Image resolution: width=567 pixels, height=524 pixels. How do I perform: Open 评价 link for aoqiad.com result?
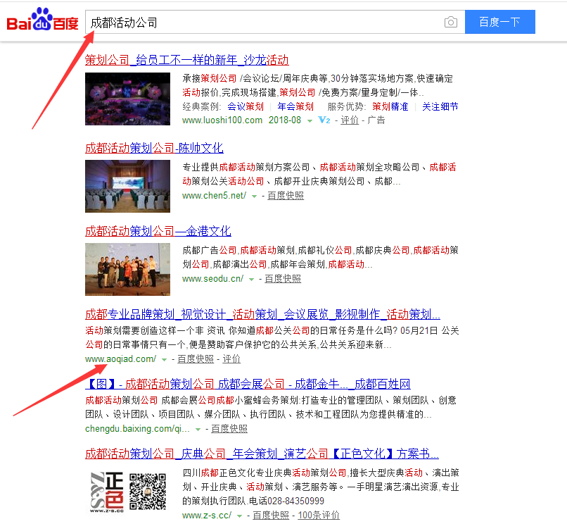(x=231, y=359)
